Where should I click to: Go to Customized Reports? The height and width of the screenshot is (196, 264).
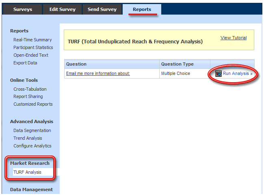33,104
